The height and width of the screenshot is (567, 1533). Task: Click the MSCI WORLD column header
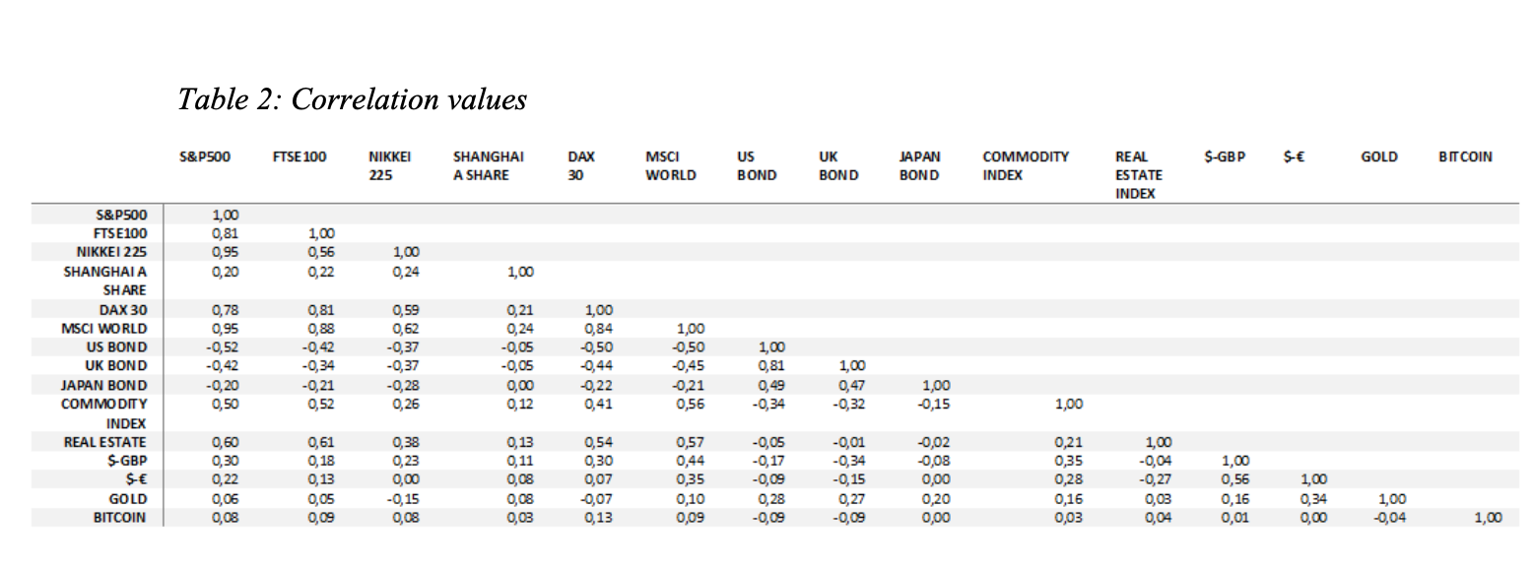click(670, 165)
